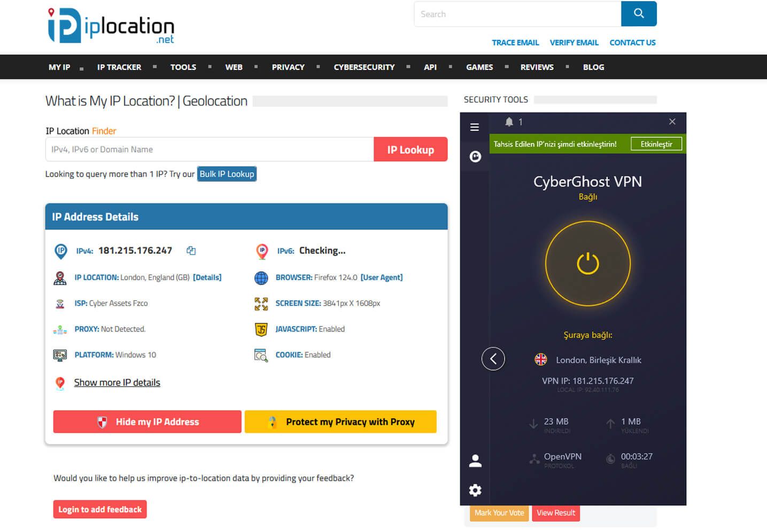Screen dimensions: 767x531
Task: Click the London, Birleşik Krallık location
Action: (599, 360)
